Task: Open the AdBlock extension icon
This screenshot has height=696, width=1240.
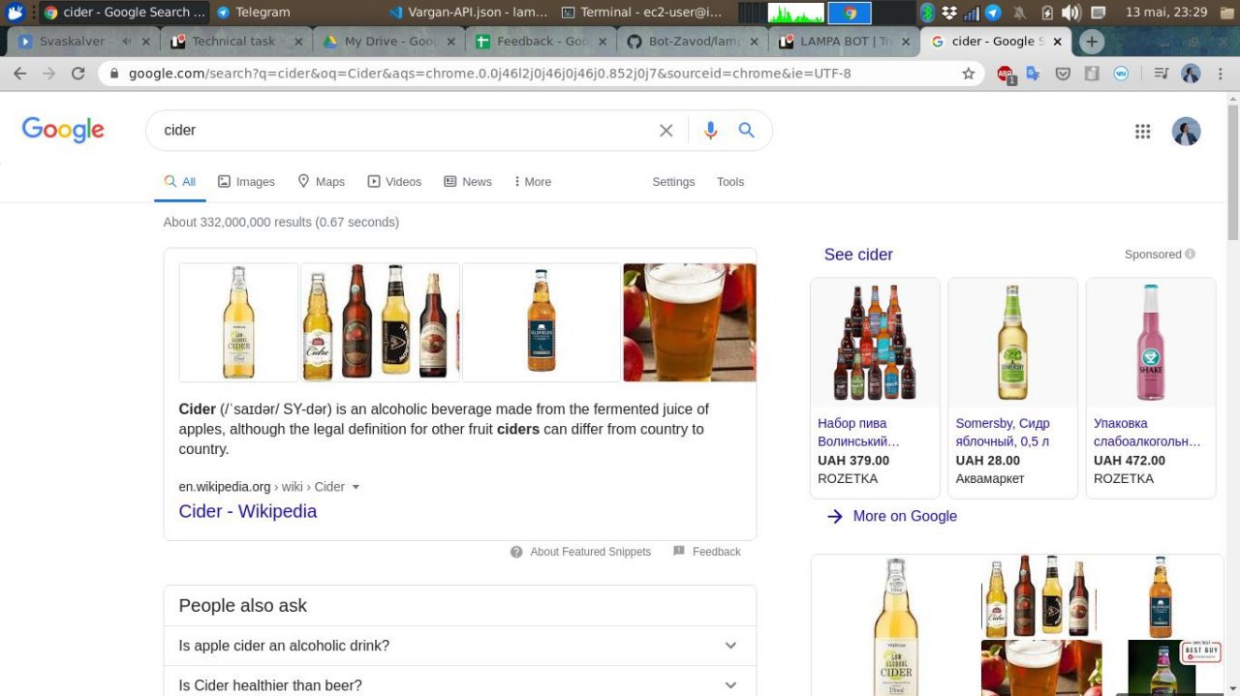Action: 1006,74
